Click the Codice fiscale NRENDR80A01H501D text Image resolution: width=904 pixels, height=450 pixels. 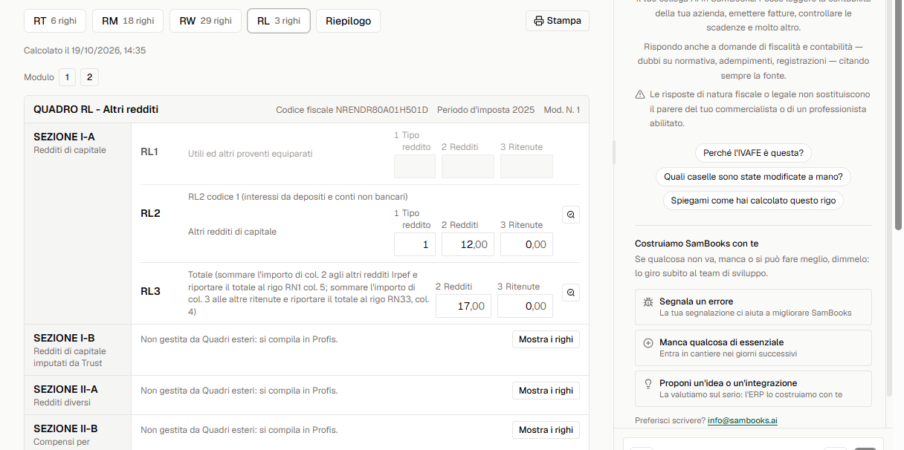(x=352, y=110)
